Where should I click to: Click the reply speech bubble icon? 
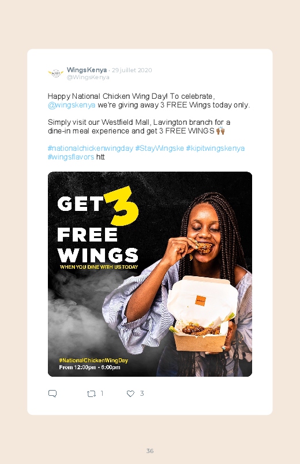click(52, 394)
